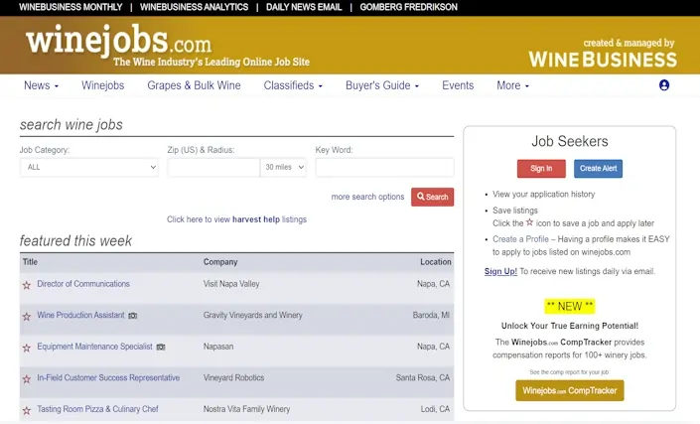Viewport: 700px width, 424px height.
Task: Star the Equipment Maintenance Specialist listing
Action: coord(27,348)
